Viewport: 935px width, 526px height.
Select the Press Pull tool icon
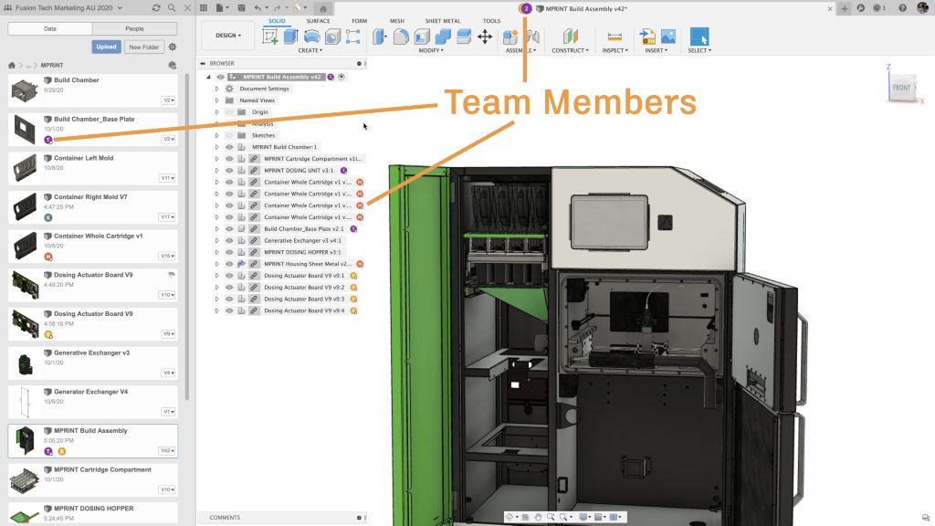380,37
